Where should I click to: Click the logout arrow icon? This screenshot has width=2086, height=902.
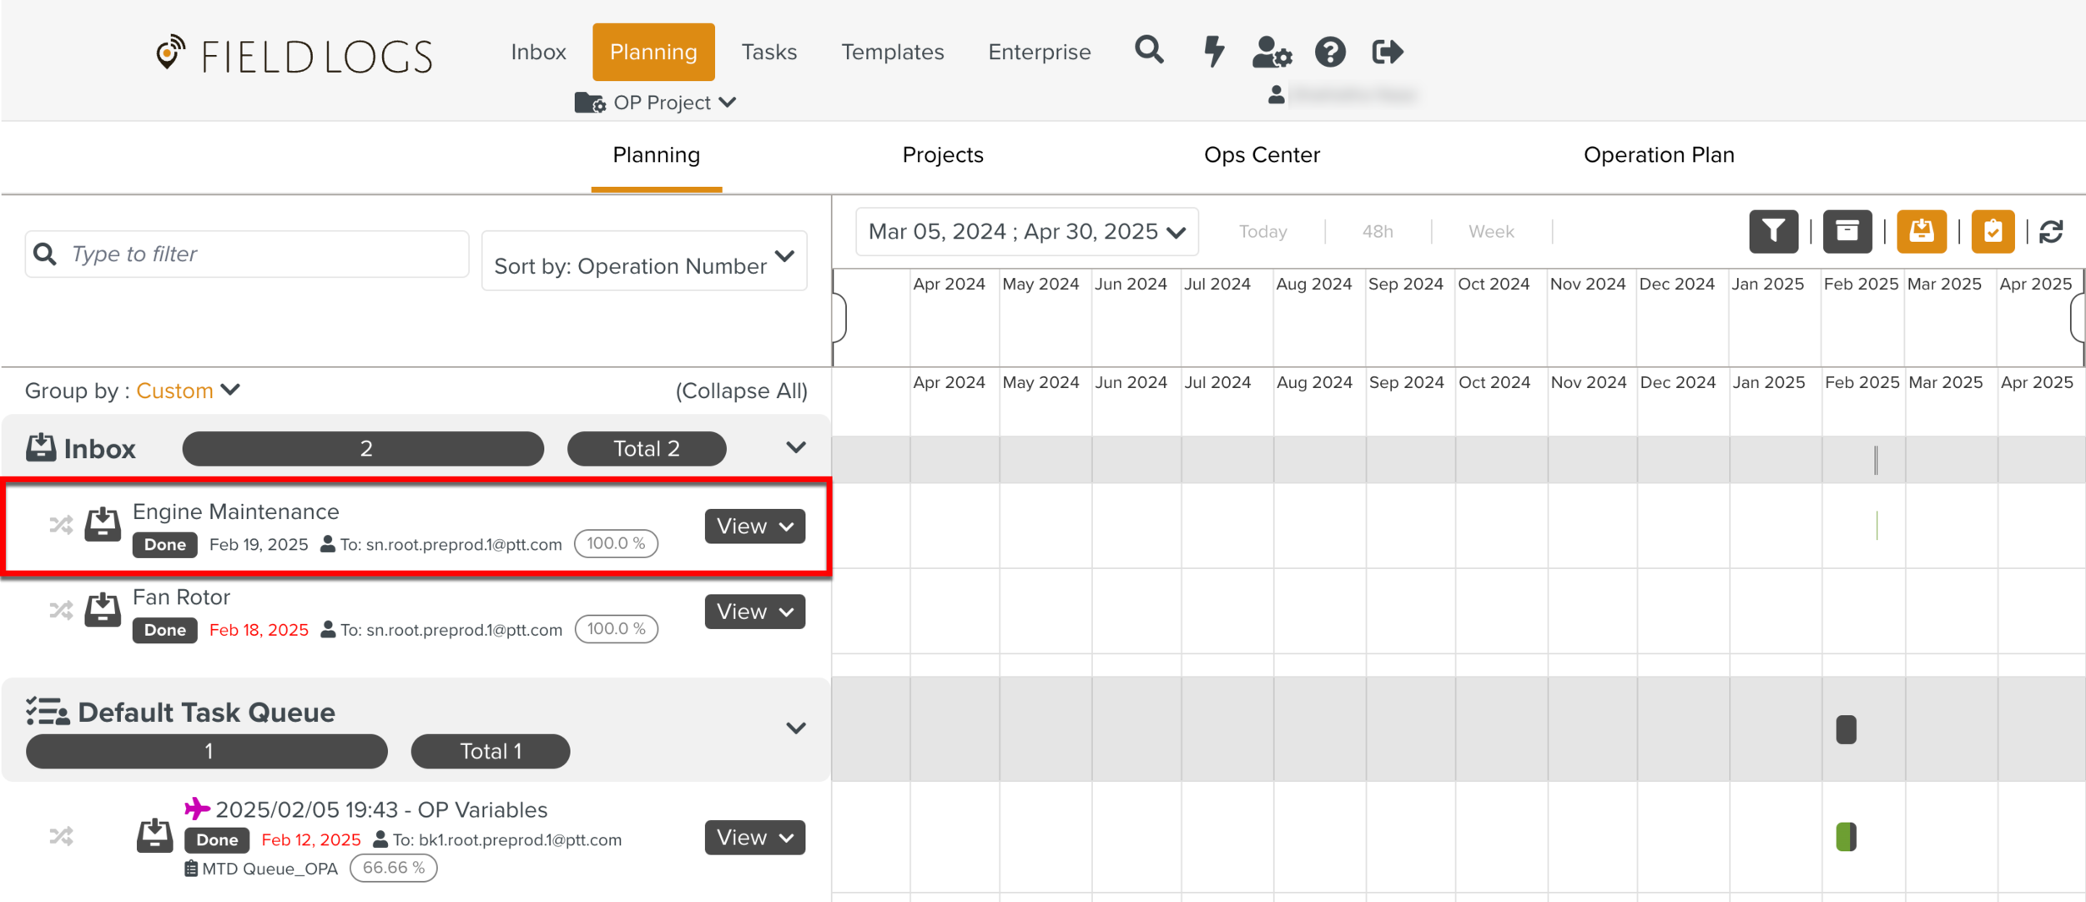coord(1388,52)
